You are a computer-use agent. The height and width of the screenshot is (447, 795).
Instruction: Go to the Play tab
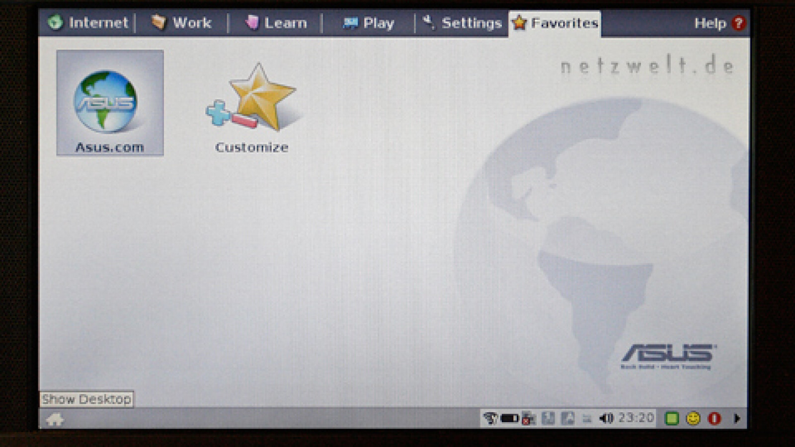tap(368, 23)
